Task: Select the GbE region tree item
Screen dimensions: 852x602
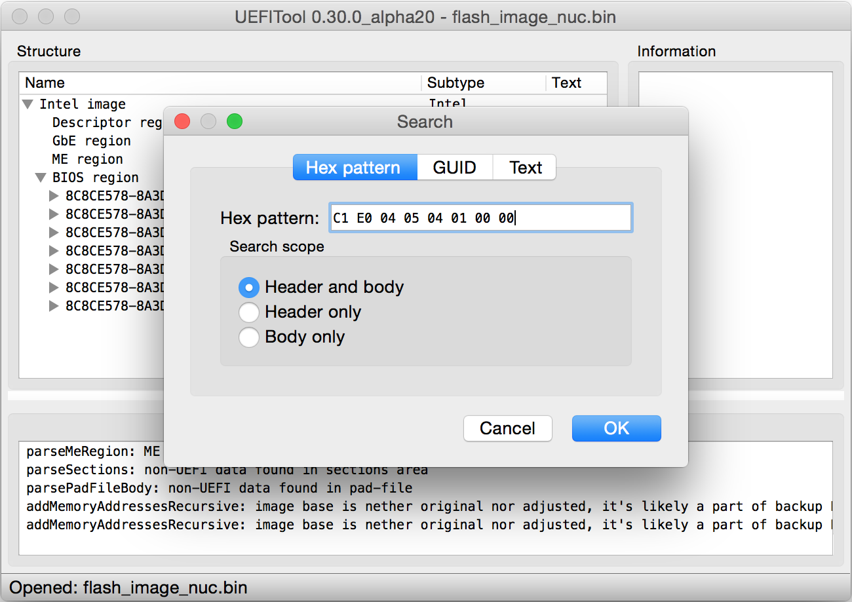Action: [x=92, y=141]
